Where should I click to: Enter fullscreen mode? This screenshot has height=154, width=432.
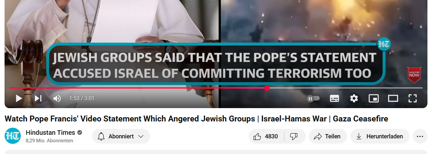click(x=412, y=98)
